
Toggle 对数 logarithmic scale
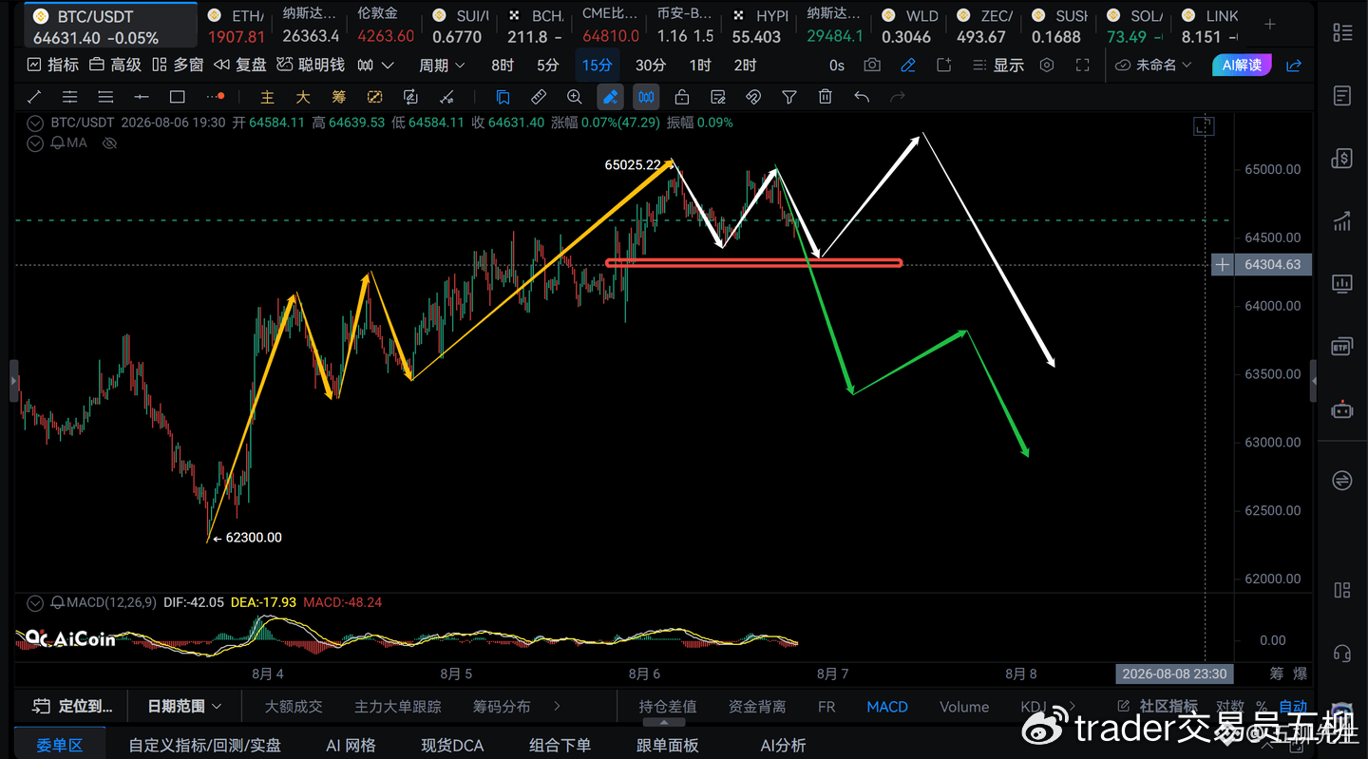tap(1230, 707)
